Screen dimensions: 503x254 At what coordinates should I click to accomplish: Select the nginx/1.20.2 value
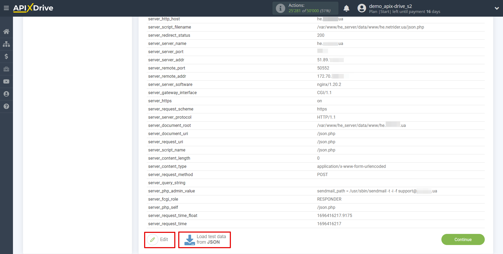click(x=329, y=85)
